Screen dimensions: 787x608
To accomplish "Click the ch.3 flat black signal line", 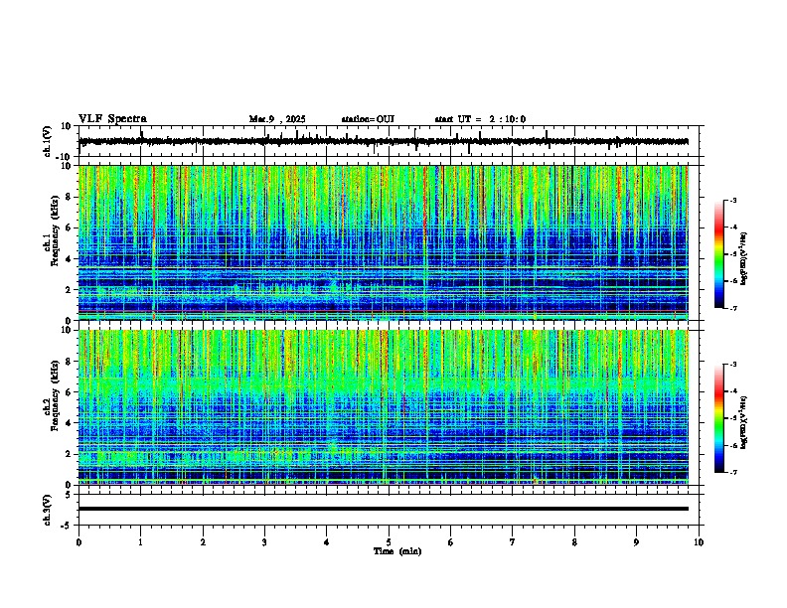I will tap(384, 509).
